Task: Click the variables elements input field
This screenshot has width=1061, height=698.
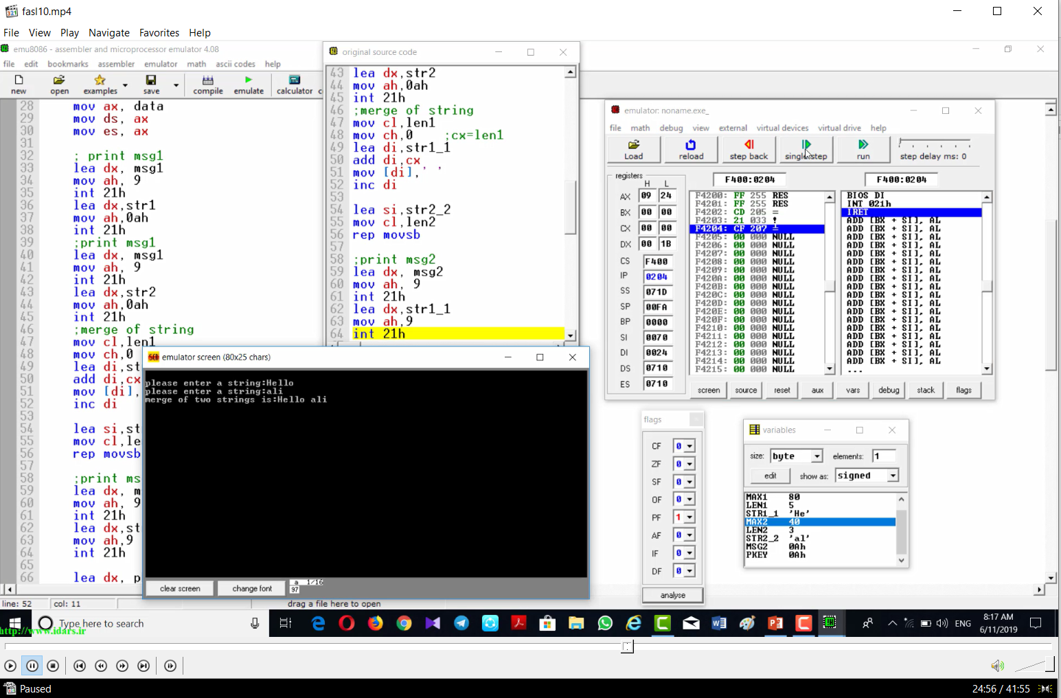Action: 884,456
